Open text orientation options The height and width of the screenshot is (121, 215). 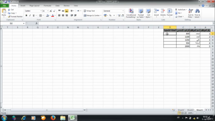pyautogui.click(x=72, y=11)
